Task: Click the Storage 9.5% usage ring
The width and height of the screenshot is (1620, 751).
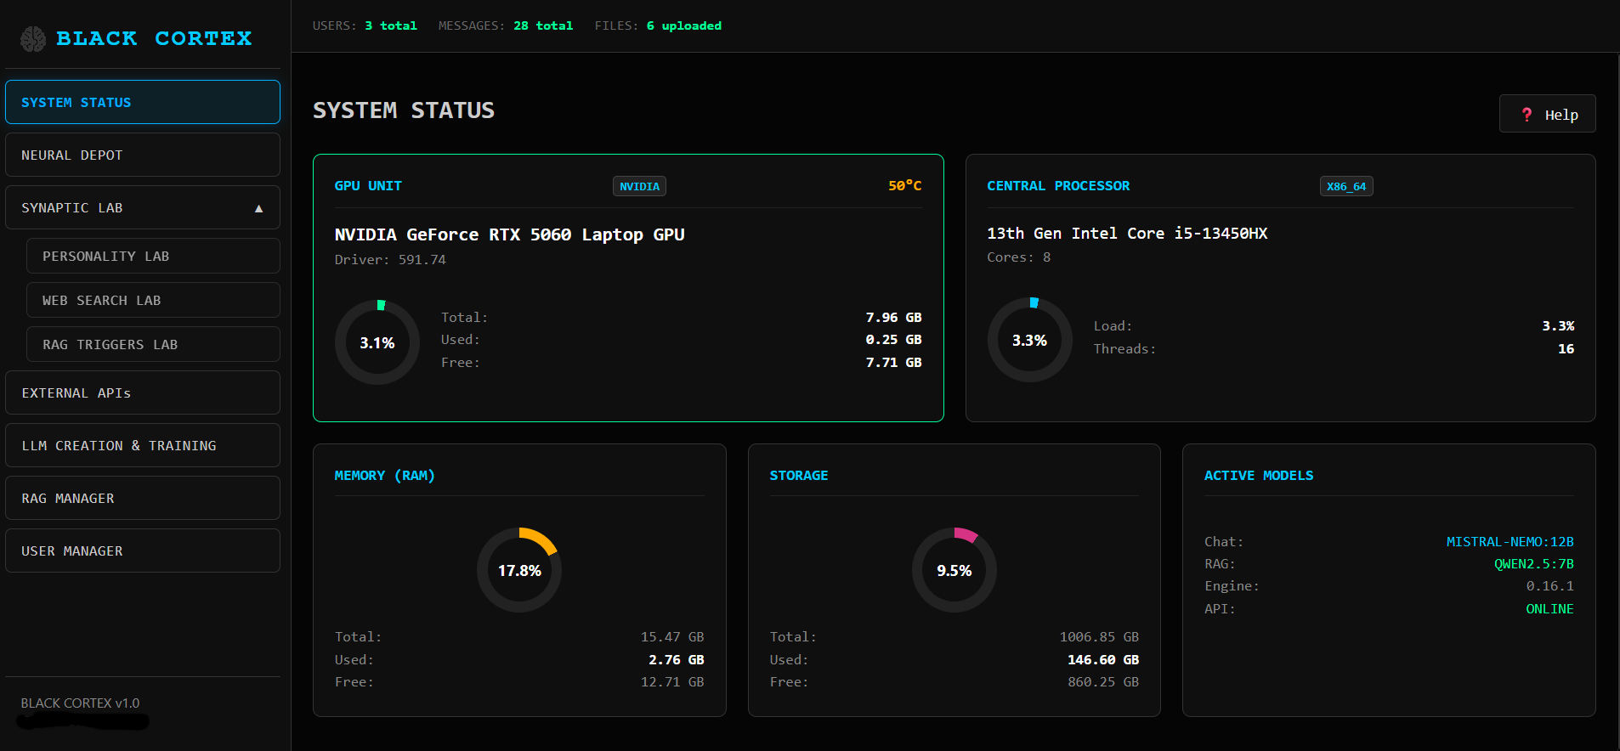Action: coord(954,570)
